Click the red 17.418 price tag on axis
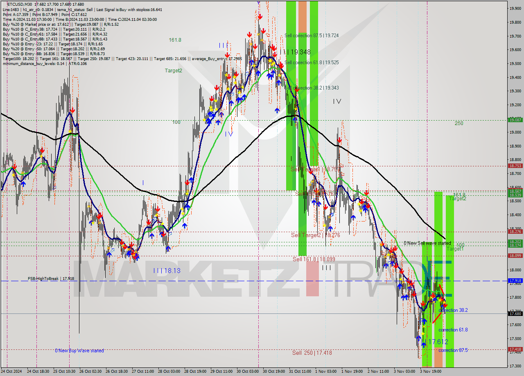The width and height of the screenshot is (524, 376). coord(515,349)
